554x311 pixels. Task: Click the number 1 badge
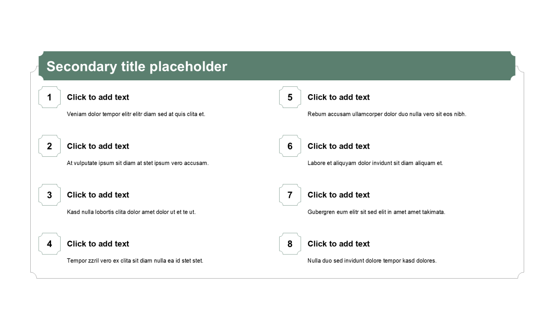point(49,97)
